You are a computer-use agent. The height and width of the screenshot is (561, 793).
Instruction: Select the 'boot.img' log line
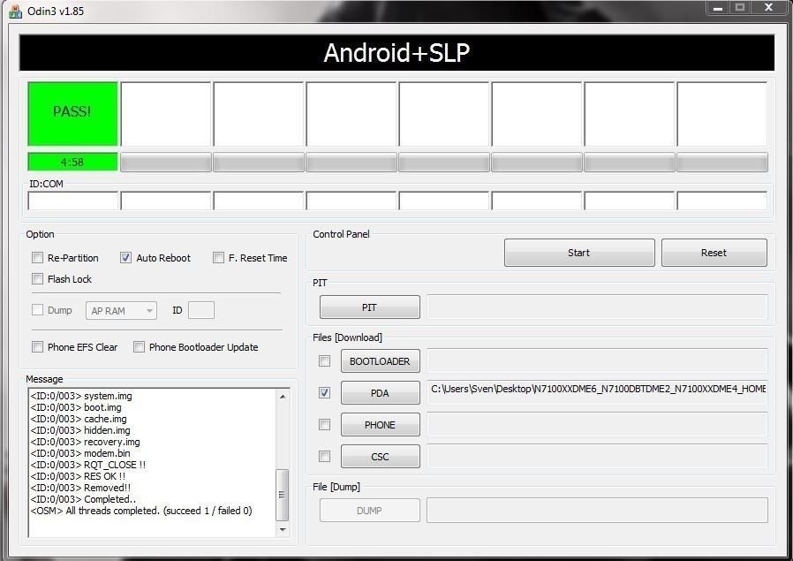(76, 407)
